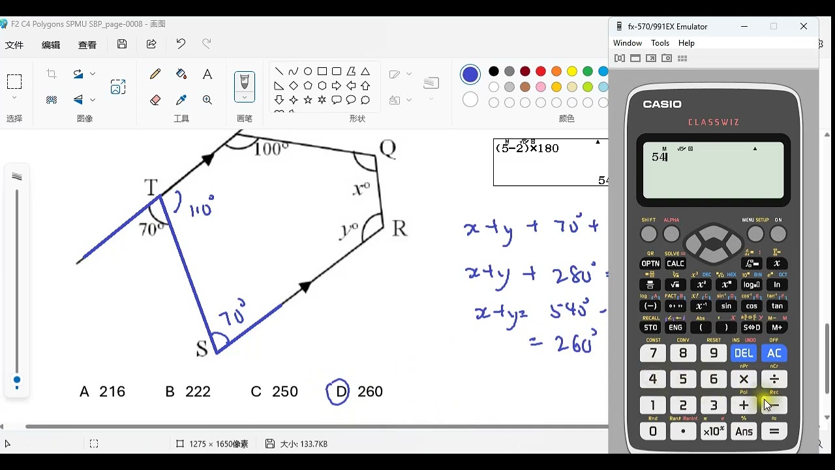Screen dimensions: 835x470
Task: Click the Redo arrow in Paint
Action: 207,44
